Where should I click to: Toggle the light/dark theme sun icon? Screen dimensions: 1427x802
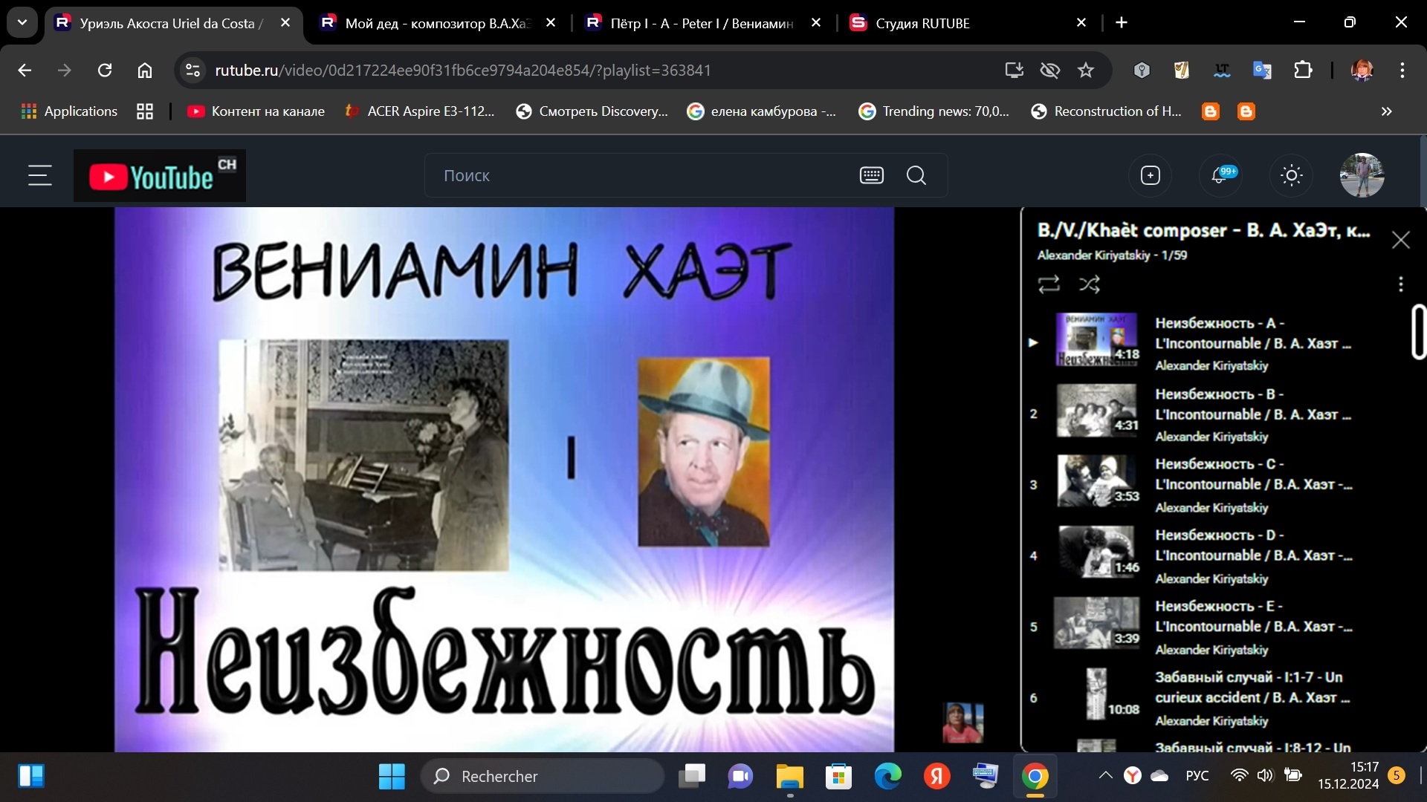point(1291,176)
